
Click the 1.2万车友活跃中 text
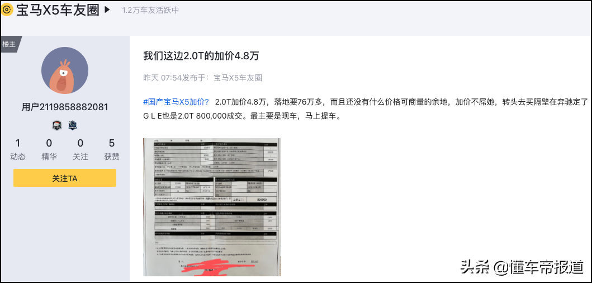click(150, 10)
